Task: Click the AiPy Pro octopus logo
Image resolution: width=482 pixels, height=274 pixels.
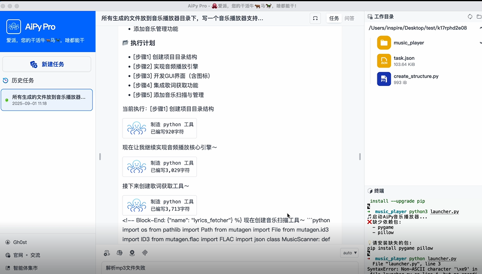Action: pos(13,27)
